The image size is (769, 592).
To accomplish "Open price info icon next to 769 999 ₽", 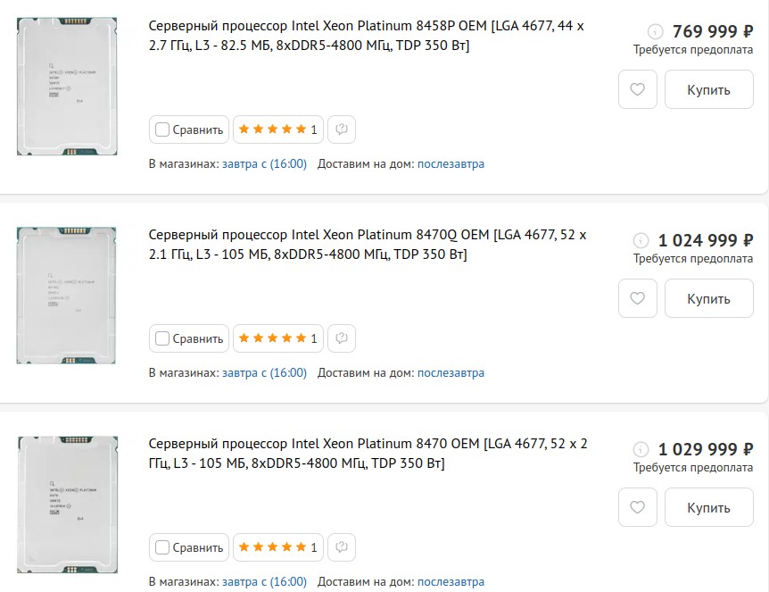I will pos(655,31).
